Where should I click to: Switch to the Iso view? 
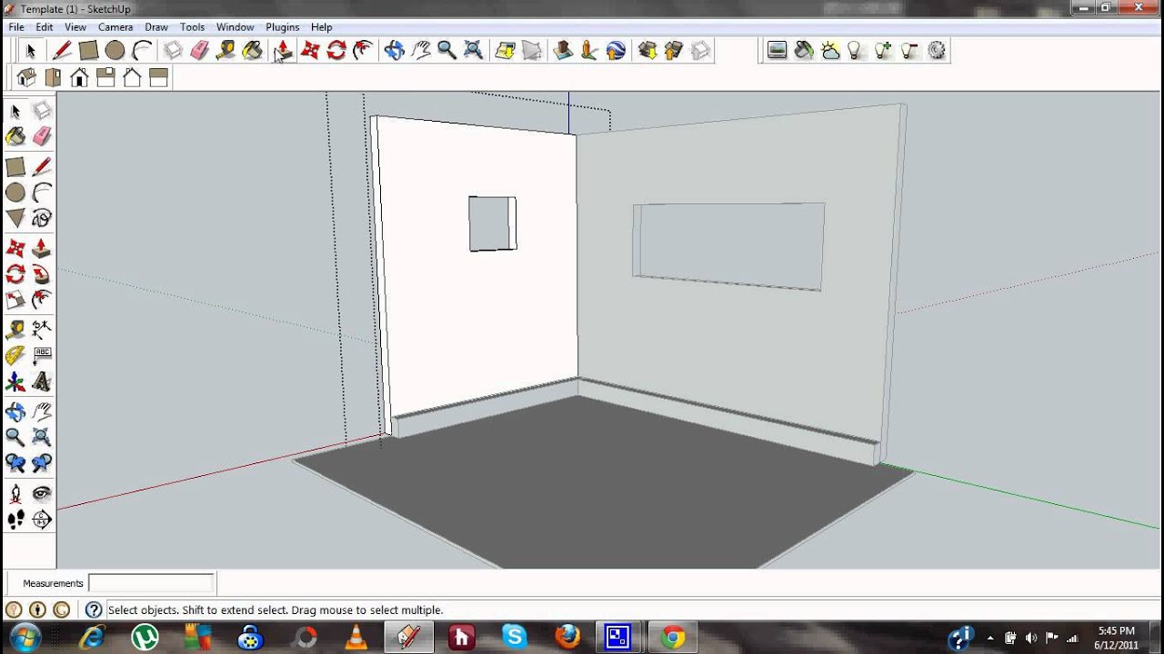(x=26, y=78)
